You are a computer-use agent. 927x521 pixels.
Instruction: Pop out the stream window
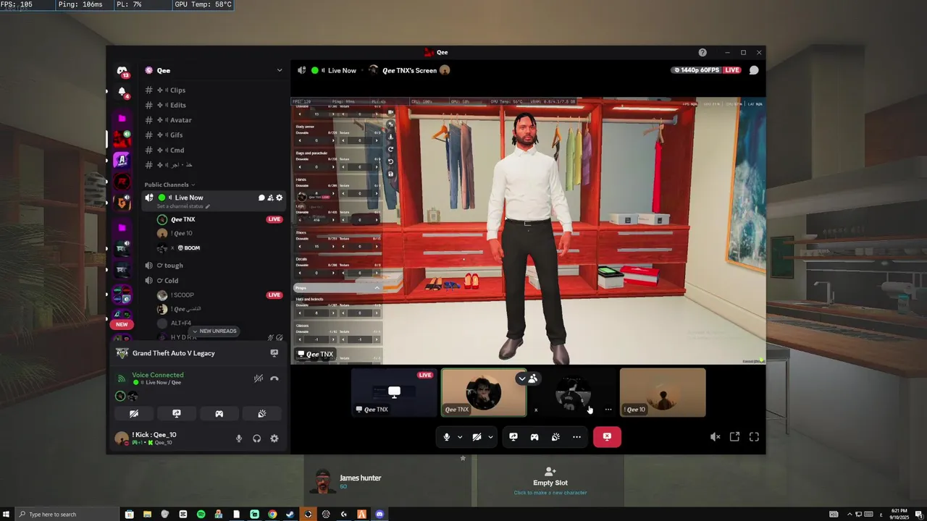734,437
